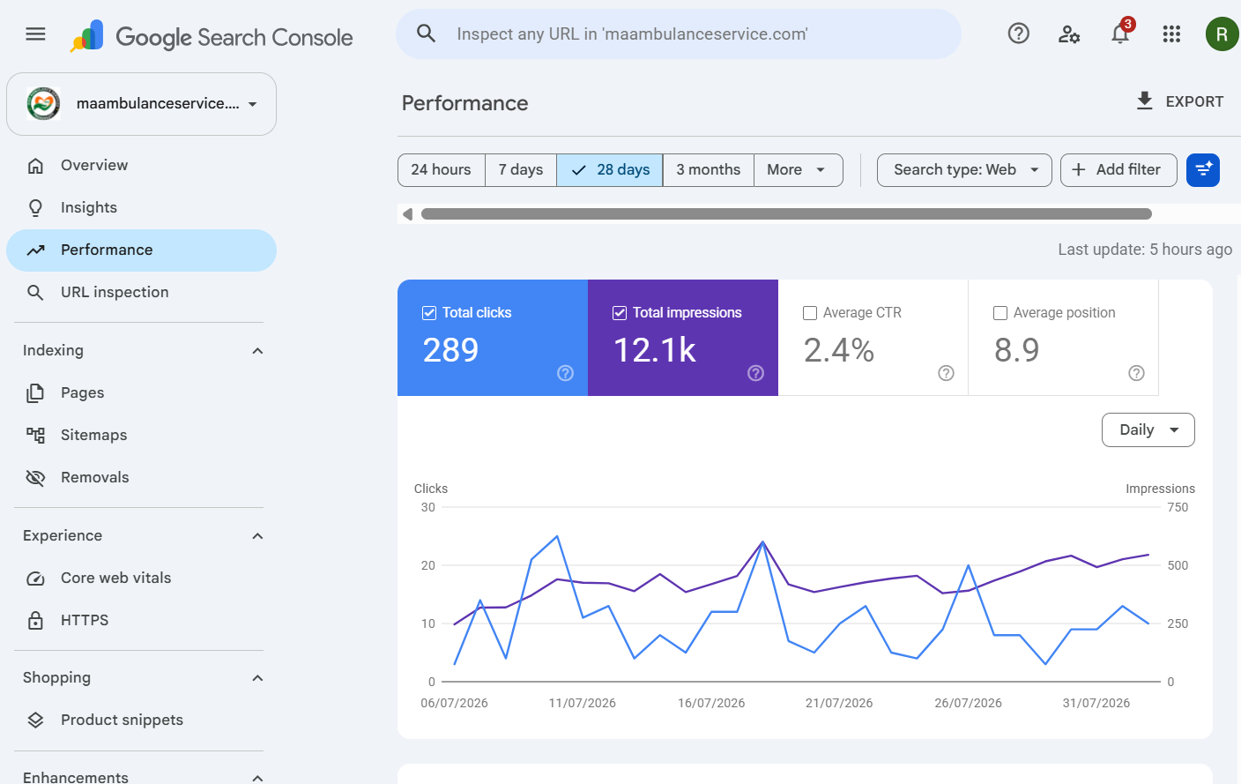Click the 06/07/2026 axis date label

454,703
